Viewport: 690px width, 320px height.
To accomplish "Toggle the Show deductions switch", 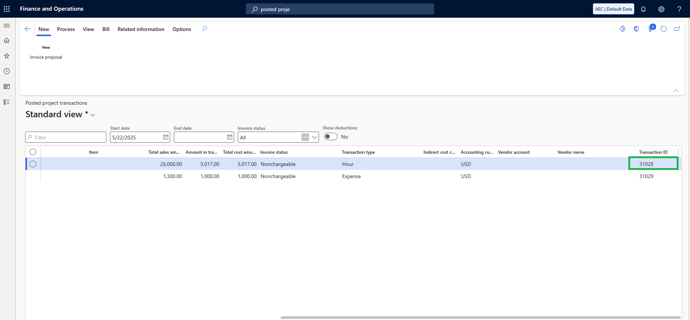I will point(331,136).
